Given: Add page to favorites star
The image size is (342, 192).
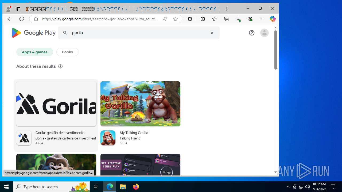Looking at the screenshot, I should click(x=176, y=19).
